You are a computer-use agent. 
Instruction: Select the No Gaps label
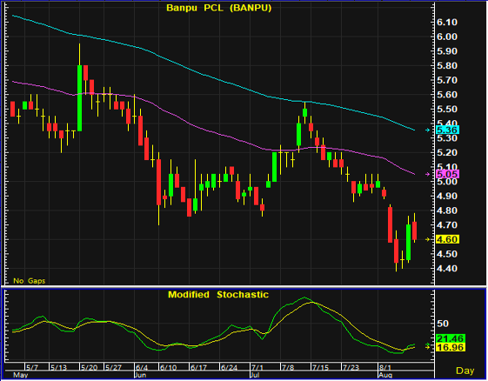[29, 281]
